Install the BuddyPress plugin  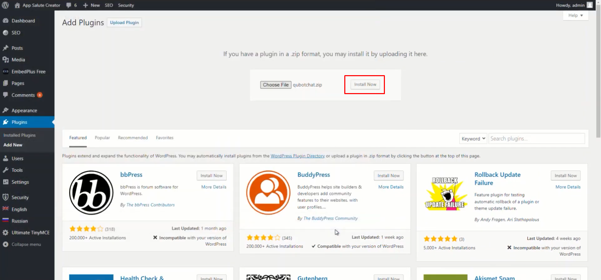tap(388, 175)
